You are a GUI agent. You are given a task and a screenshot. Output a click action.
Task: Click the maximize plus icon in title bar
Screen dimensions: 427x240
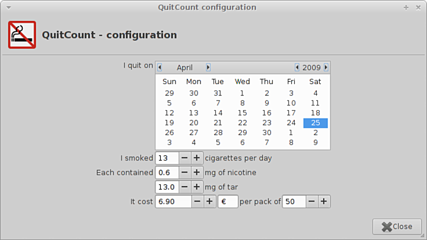[406, 7]
